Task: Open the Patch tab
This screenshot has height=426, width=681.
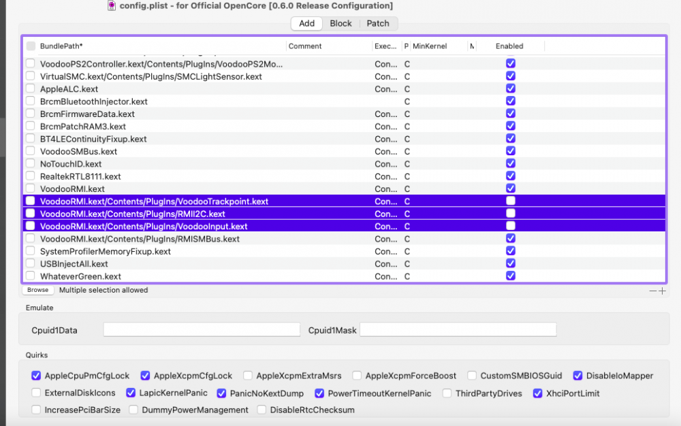Action: [x=378, y=23]
